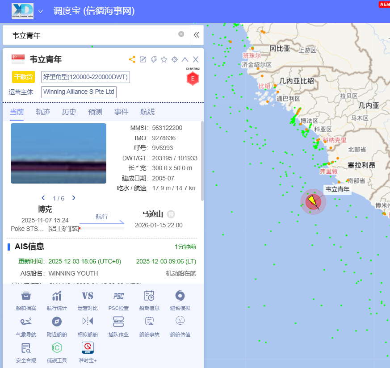Screen dimensions: 390x368
Task: Launch 避台模拟 typhoon avoidance simulation
Action: (180, 300)
